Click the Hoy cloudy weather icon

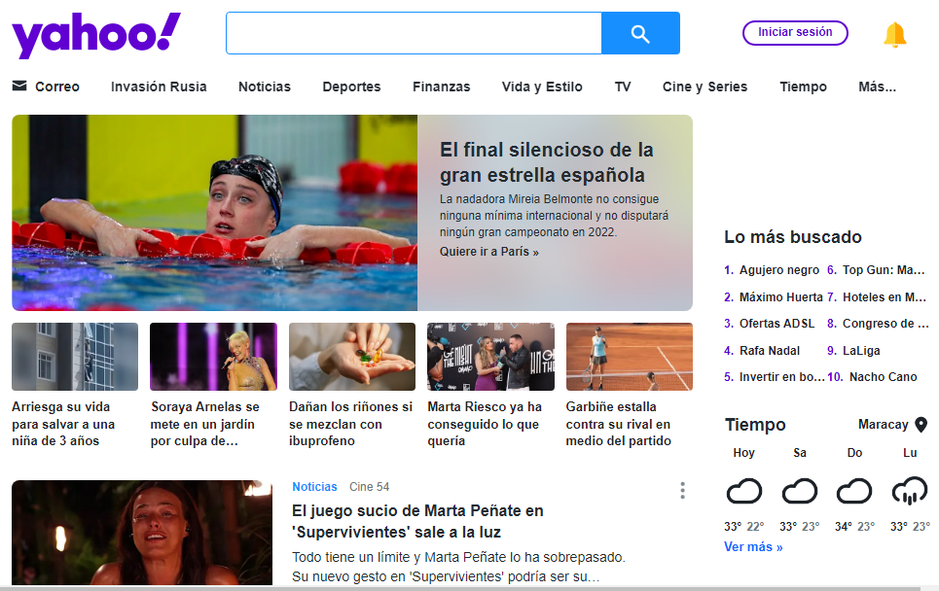coord(743,491)
